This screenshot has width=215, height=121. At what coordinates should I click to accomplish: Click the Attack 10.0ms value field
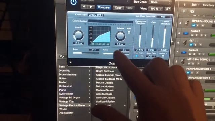tap(78, 43)
